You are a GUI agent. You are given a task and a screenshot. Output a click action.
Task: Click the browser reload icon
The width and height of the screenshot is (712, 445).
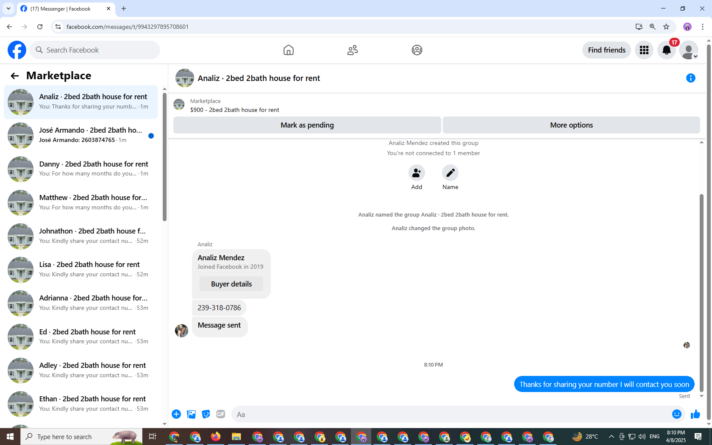[40, 27]
